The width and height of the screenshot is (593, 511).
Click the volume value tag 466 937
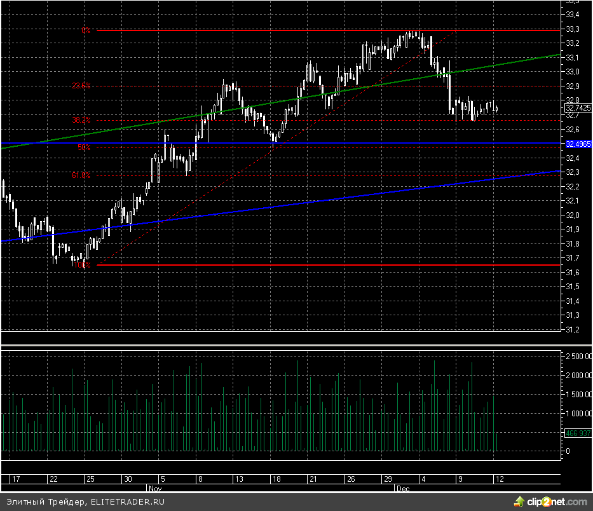pyautogui.click(x=577, y=433)
